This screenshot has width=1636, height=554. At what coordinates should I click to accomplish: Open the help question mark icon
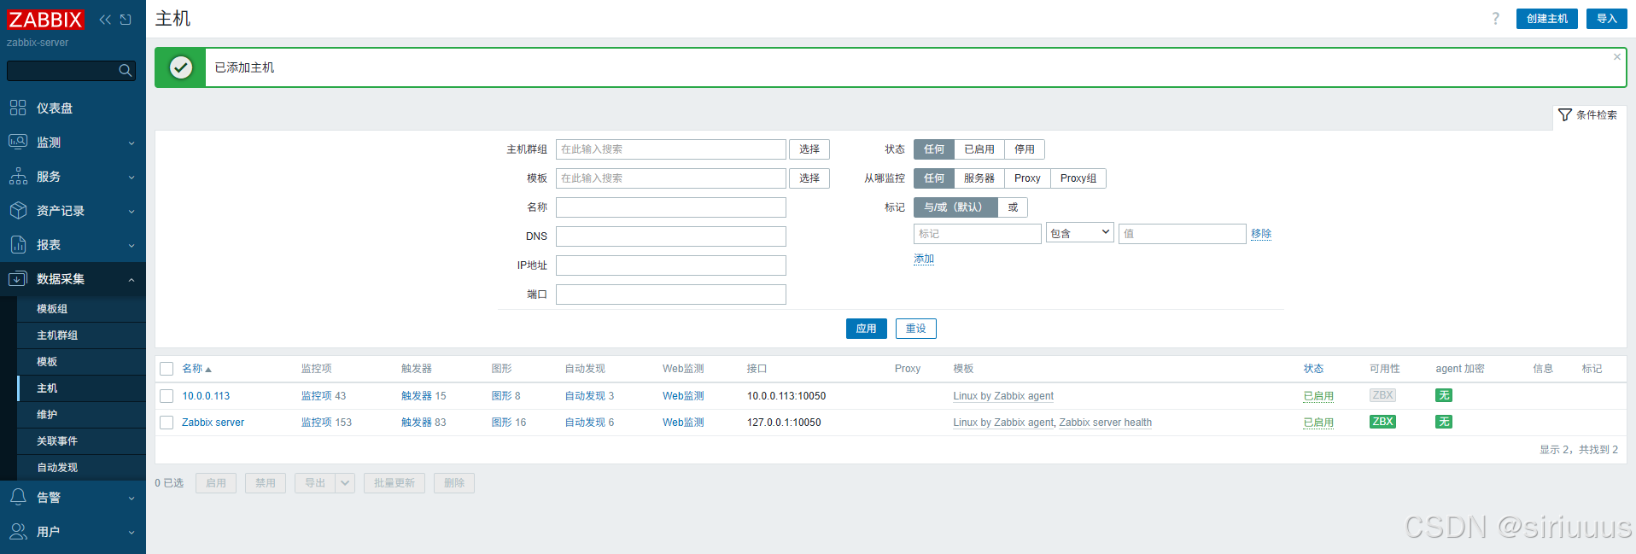point(1495,19)
